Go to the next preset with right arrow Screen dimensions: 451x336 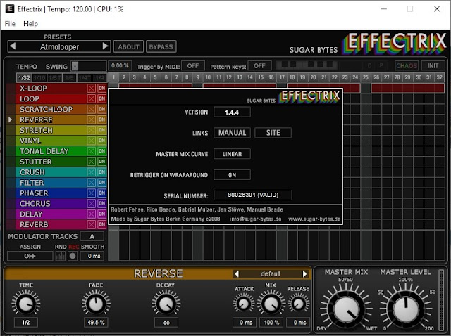pos(105,46)
